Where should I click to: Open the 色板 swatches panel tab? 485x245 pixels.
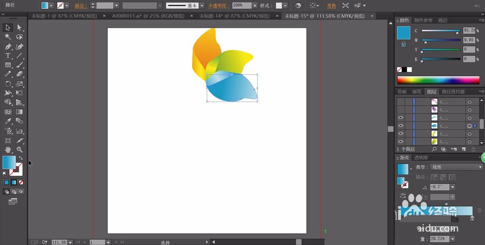click(x=402, y=92)
